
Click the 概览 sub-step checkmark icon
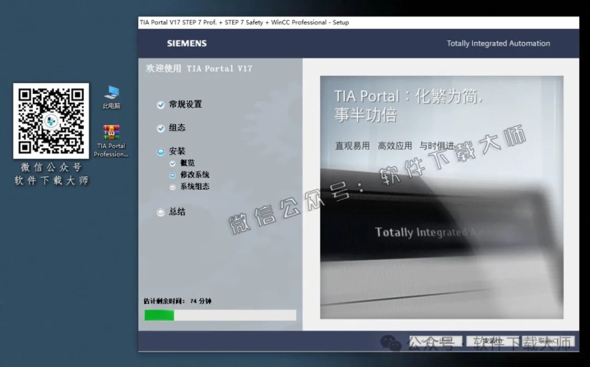tap(172, 163)
